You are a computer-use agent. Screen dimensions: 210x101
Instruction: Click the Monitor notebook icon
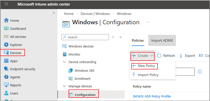tap(65, 54)
